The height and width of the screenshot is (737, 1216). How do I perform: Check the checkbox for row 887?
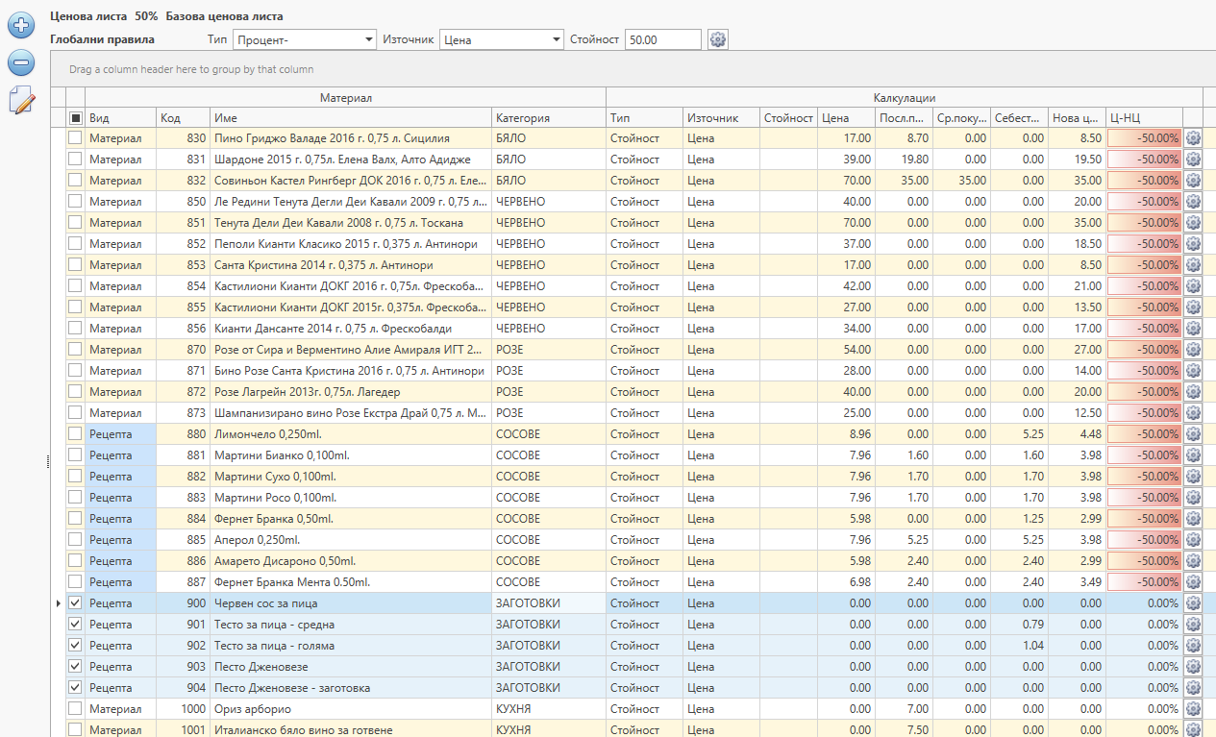tap(75, 582)
